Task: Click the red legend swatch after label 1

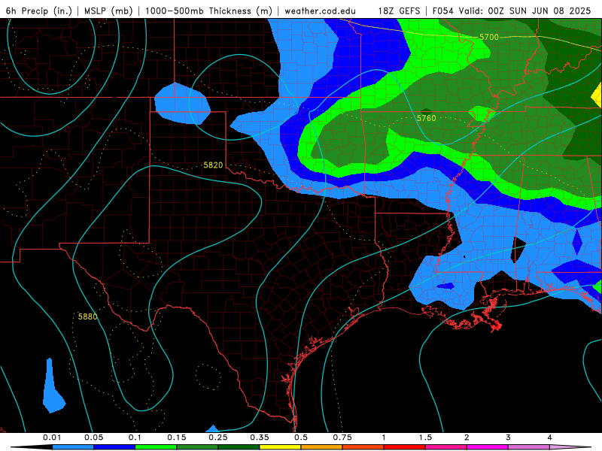Action: pyautogui.click(x=405, y=447)
